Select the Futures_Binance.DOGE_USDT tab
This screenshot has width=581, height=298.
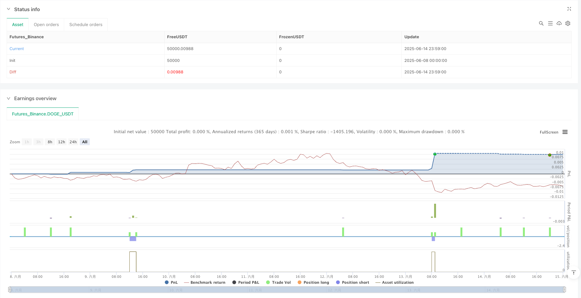[43, 114]
